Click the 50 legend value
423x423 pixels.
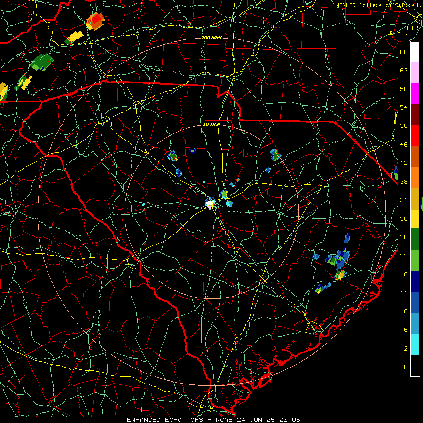[x=404, y=125]
